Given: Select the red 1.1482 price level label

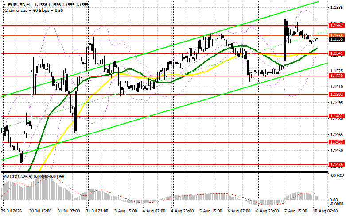Looking at the screenshot, I should click(x=336, y=116).
